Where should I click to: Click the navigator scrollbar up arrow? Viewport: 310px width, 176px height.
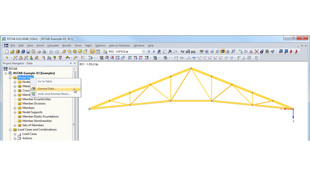[x=74, y=69]
